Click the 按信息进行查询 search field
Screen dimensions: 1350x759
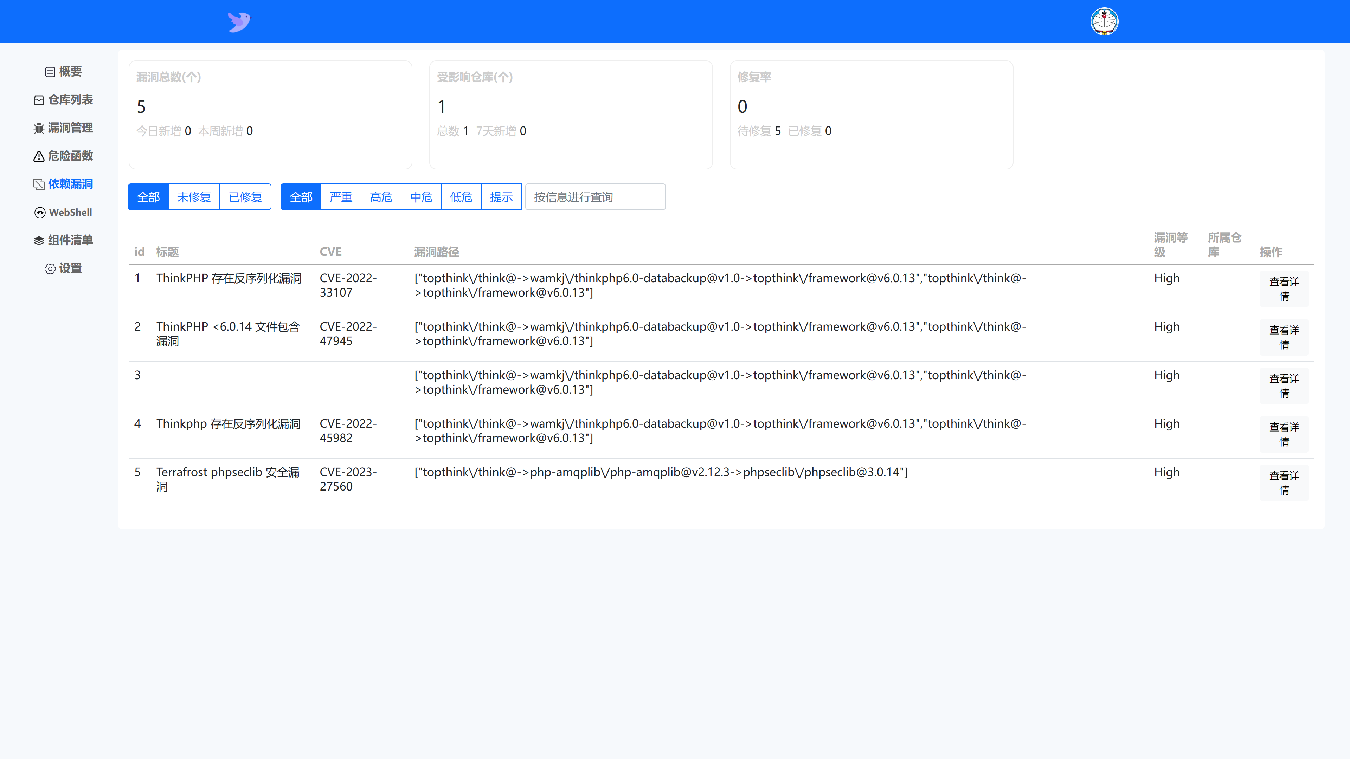tap(595, 197)
